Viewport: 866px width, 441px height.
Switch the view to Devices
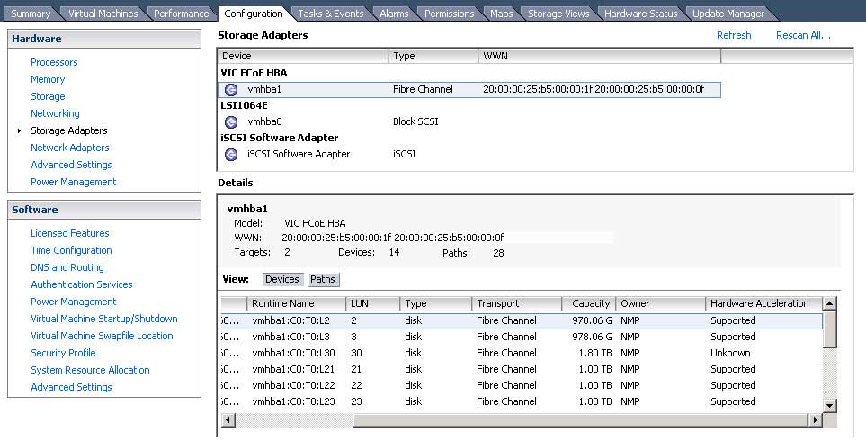tap(282, 280)
